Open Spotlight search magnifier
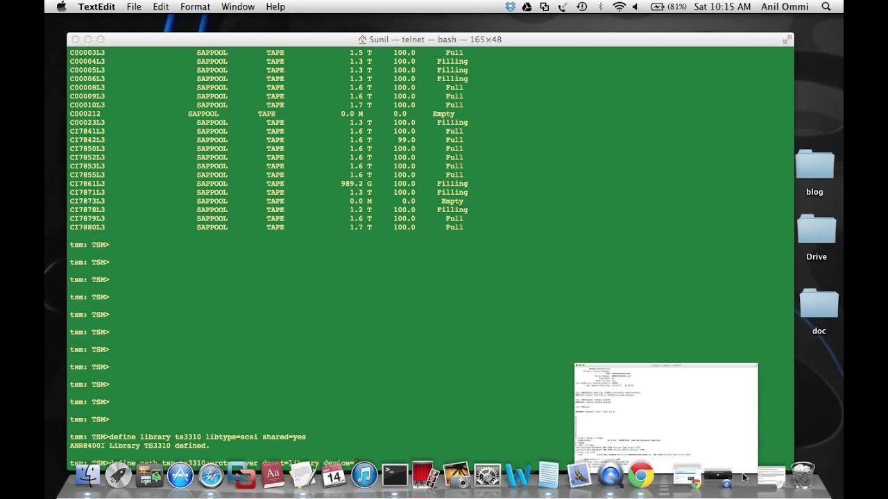Image resolution: width=888 pixels, height=499 pixels. pos(826,6)
